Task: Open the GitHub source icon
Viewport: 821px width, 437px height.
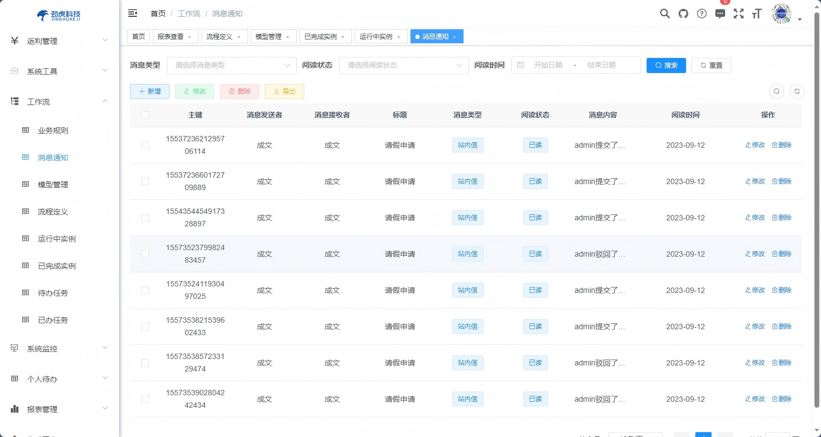Action: (x=683, y=14)
